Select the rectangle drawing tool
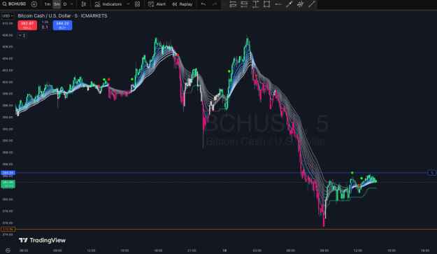This screenshot has height=254, width=437. coord(266,4)
